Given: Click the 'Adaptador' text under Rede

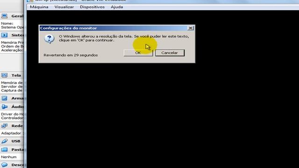Looking at the screenshot, I should coord(11,133).
